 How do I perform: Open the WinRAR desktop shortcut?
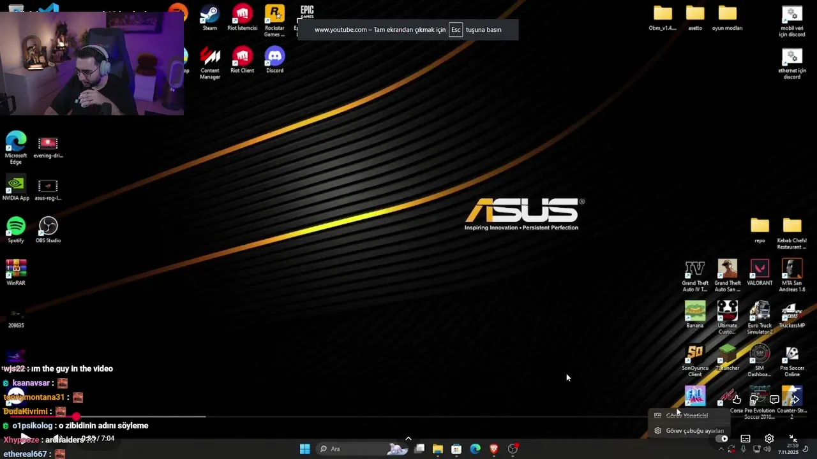(16, 273)
